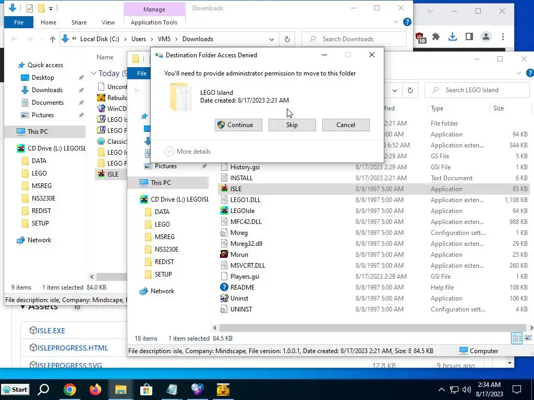Open the View ribbon tab
Viewport: 534px width, 400px height.
(108, 22)
